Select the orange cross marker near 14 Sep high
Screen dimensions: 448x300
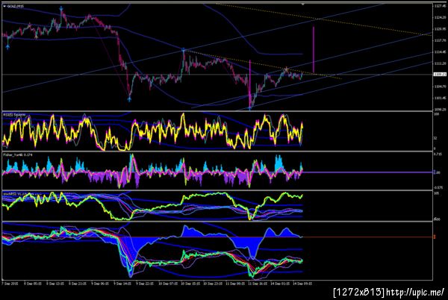pos(286,69)
